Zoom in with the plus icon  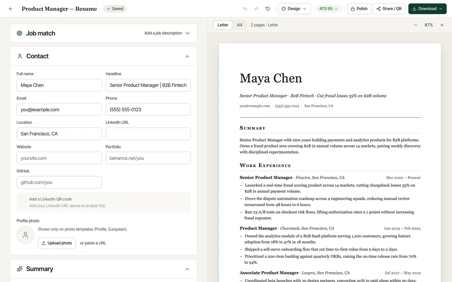click(442, 25)
